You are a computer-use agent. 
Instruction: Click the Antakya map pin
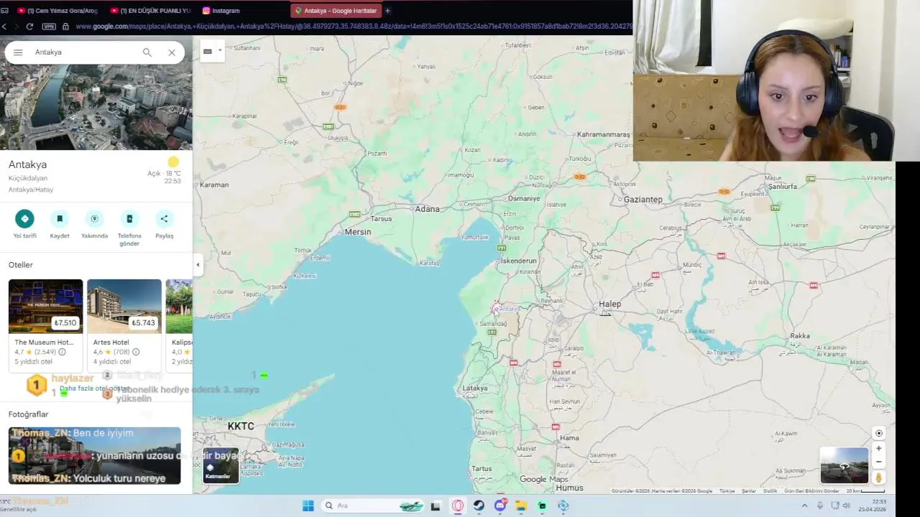click(x=496, y=308)
